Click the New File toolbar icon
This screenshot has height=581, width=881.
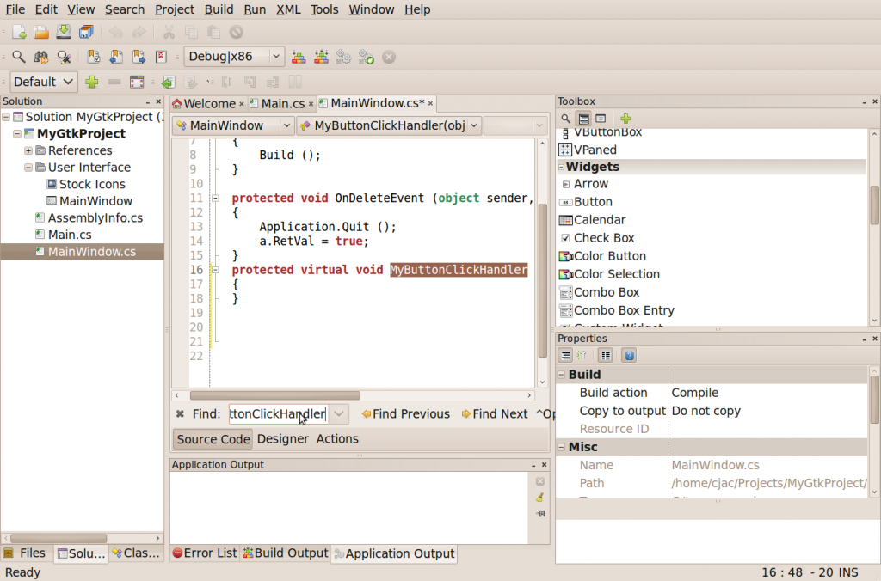tap(19, 32)
